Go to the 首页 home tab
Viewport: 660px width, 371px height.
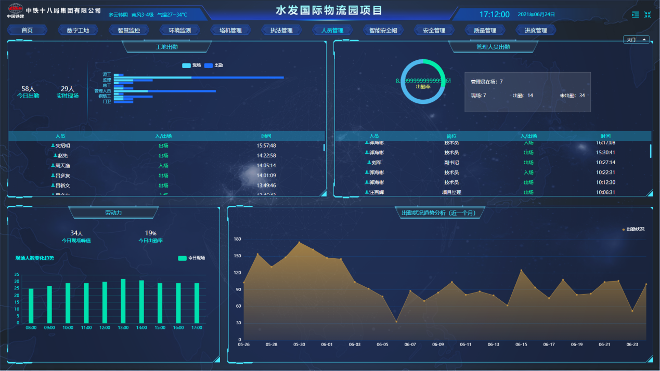point(27,30)
